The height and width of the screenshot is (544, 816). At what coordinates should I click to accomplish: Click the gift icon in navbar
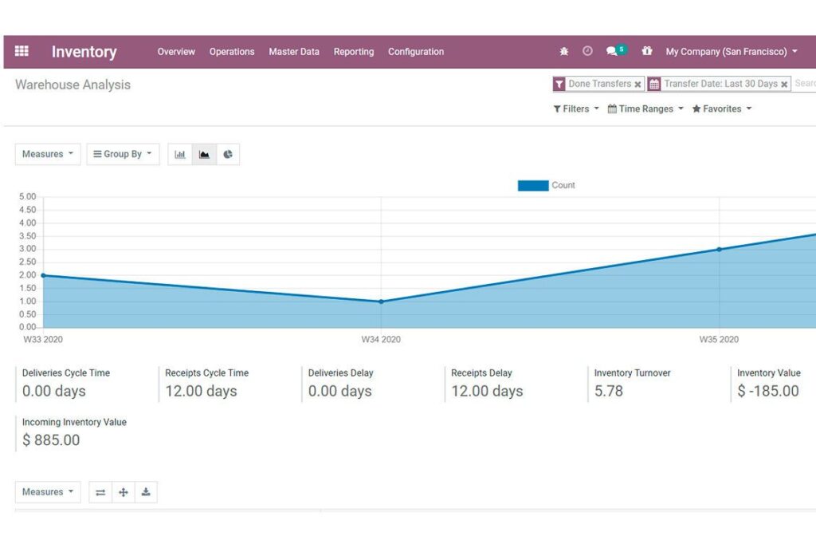[x=647, y=52]
